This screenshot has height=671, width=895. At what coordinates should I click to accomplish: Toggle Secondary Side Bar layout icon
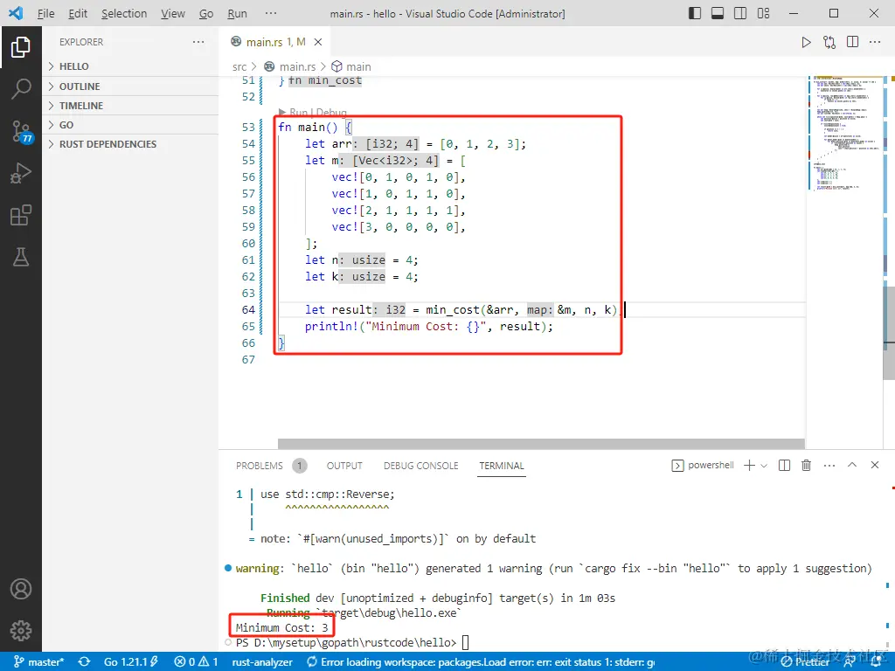[x=740, y=13]
